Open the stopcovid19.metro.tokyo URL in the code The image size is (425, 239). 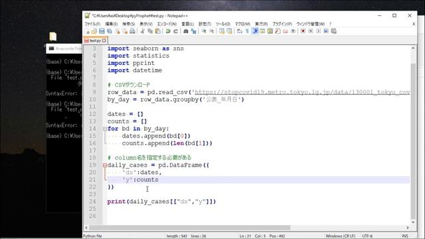click(x=302, y=92)
